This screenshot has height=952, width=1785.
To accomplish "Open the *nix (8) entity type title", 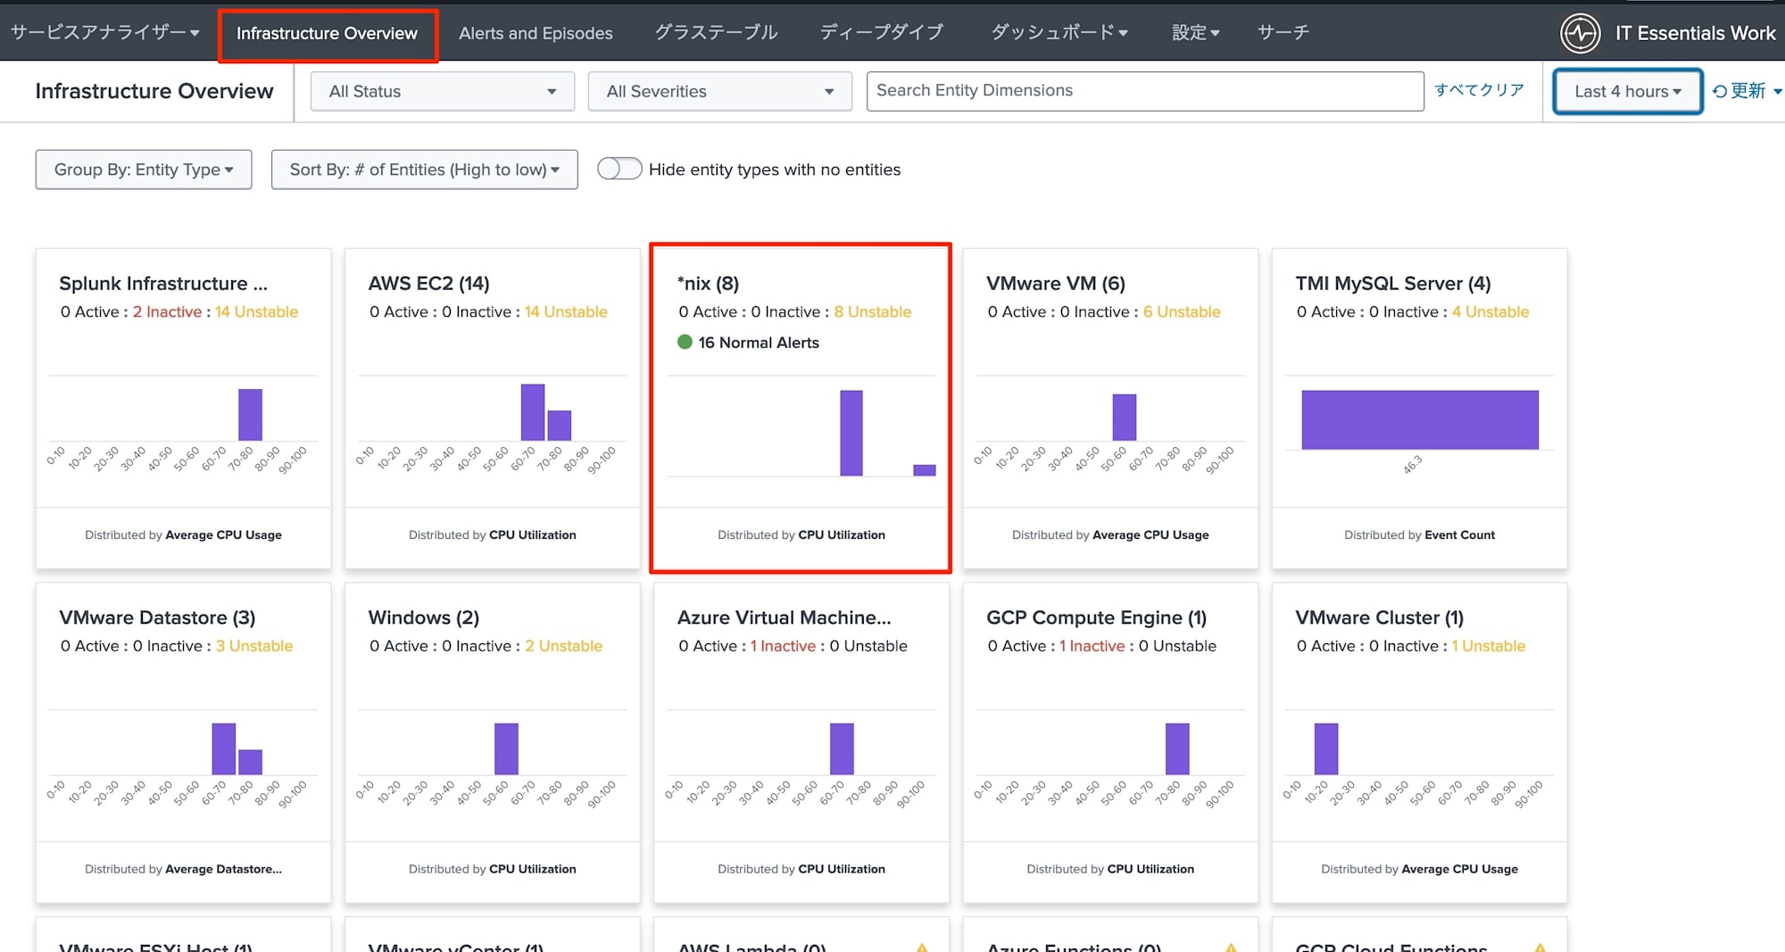I will 708,284.
